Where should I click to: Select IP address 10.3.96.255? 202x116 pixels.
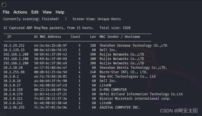(x=14, y=107)
